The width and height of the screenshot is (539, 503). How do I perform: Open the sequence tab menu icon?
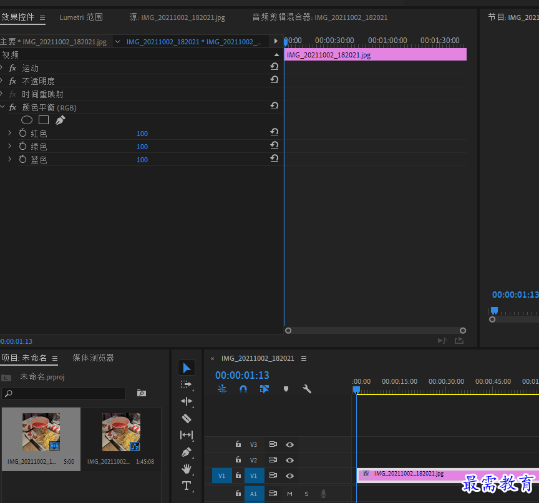[x=304, y=358]
